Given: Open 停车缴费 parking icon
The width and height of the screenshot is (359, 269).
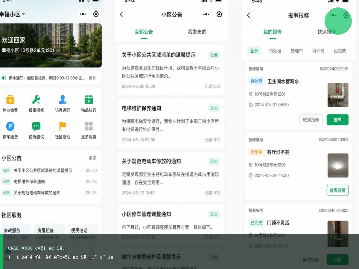Looking at the screenshot, I should pos(10,126).
